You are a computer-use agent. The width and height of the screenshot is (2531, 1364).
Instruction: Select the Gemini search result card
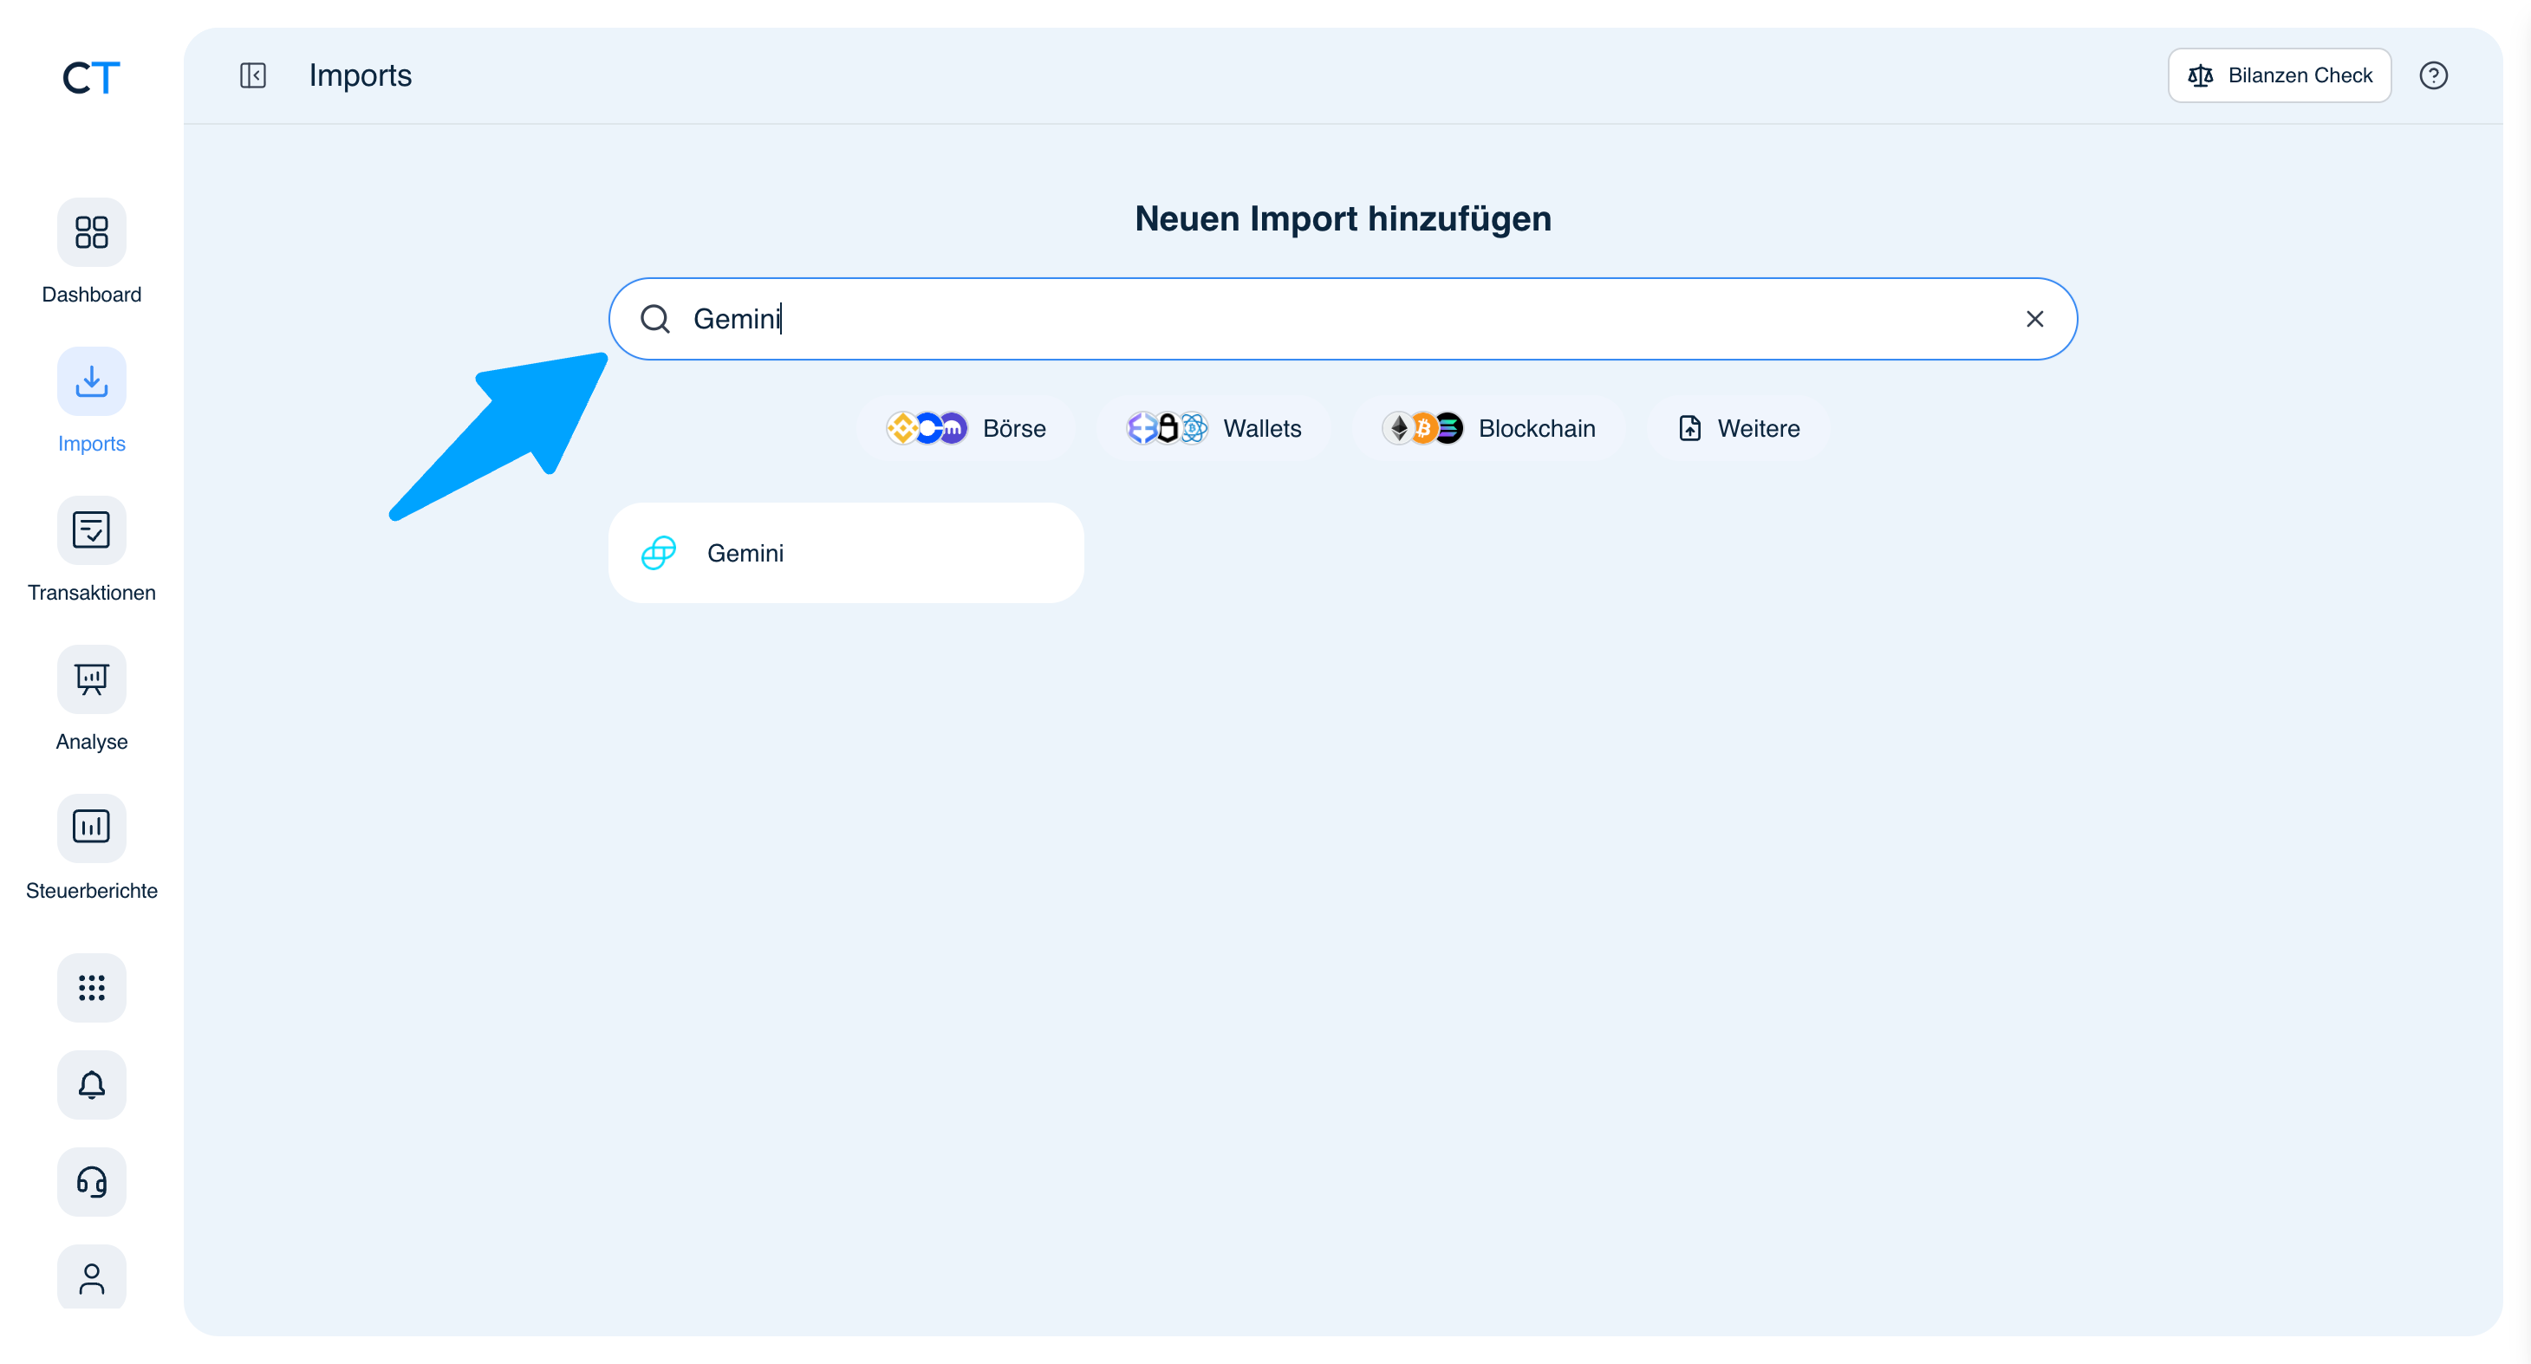click(846, 553)
